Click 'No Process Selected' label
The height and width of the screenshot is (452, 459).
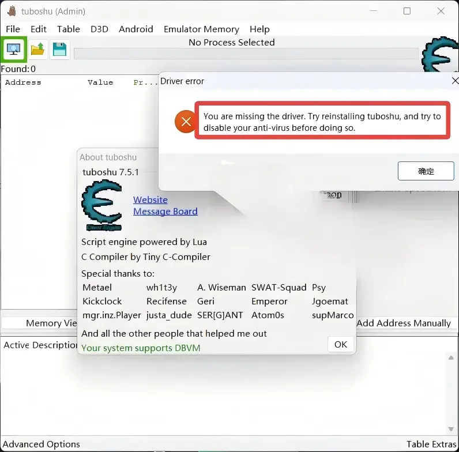click(x=232, y=43)
